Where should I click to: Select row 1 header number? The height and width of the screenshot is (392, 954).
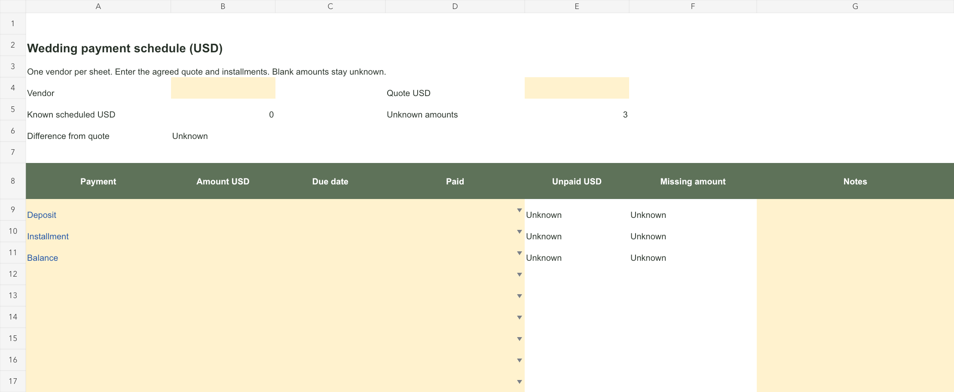(x=13, y=24)
